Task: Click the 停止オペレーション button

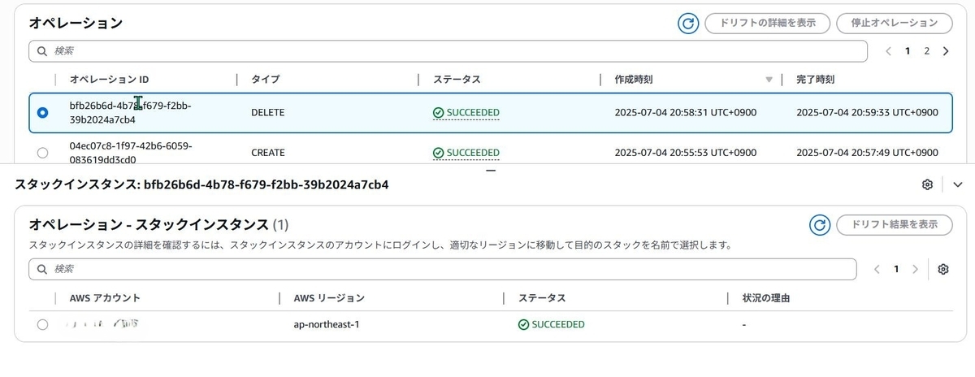Action: [894, 23]
